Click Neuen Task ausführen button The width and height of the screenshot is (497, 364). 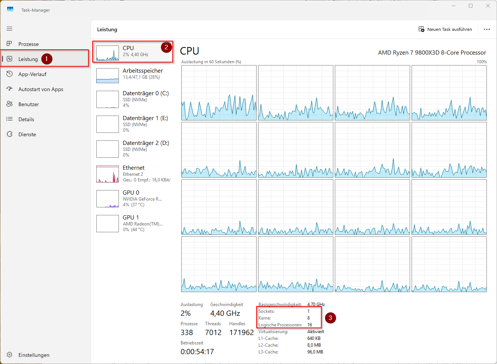(x=445, y=29)
